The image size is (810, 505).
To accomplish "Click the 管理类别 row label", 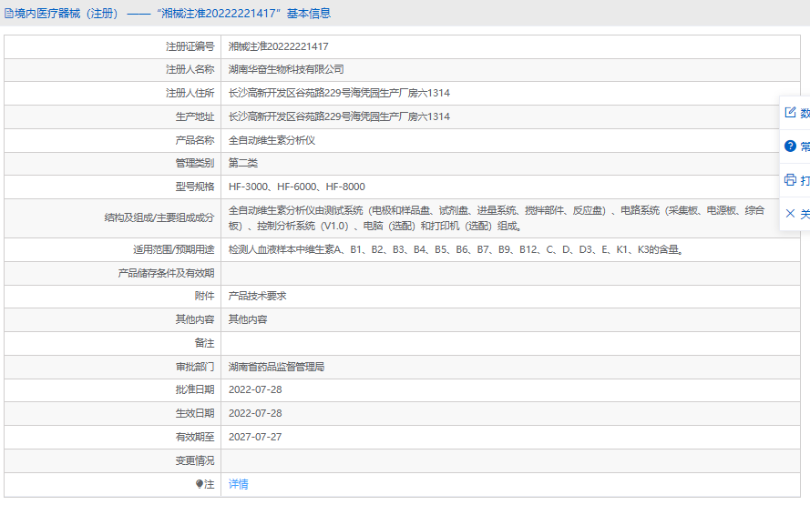I will (195, 163).
